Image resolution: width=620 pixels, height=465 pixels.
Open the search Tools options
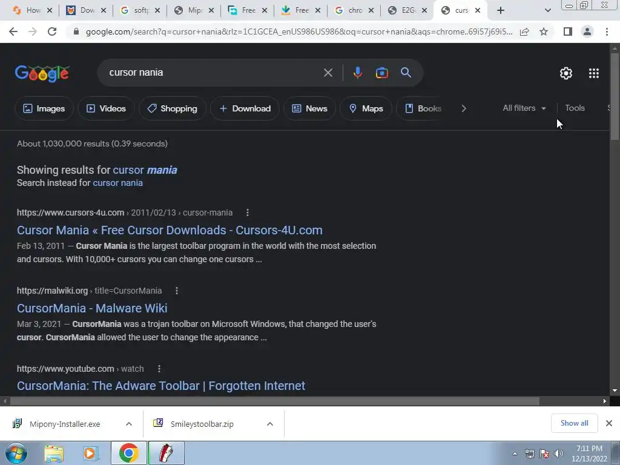pos(575,108)
